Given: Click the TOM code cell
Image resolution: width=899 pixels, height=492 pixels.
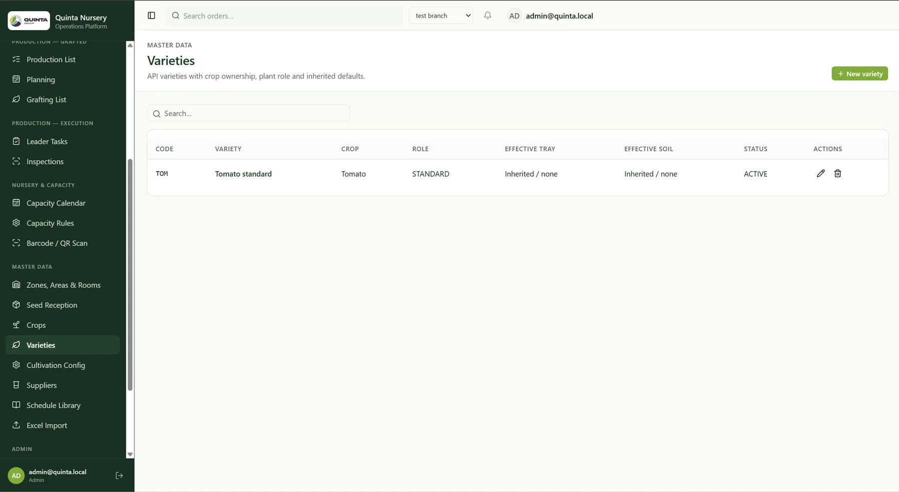Looking at the screenshot, I should point(162,174).
